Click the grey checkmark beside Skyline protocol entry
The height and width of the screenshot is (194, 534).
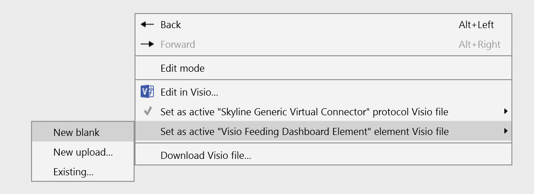147,111
